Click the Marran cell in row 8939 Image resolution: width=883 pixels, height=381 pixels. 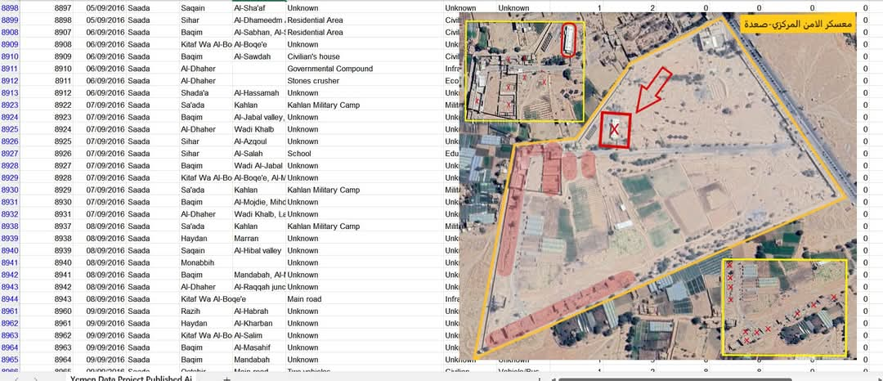[247, 239]
